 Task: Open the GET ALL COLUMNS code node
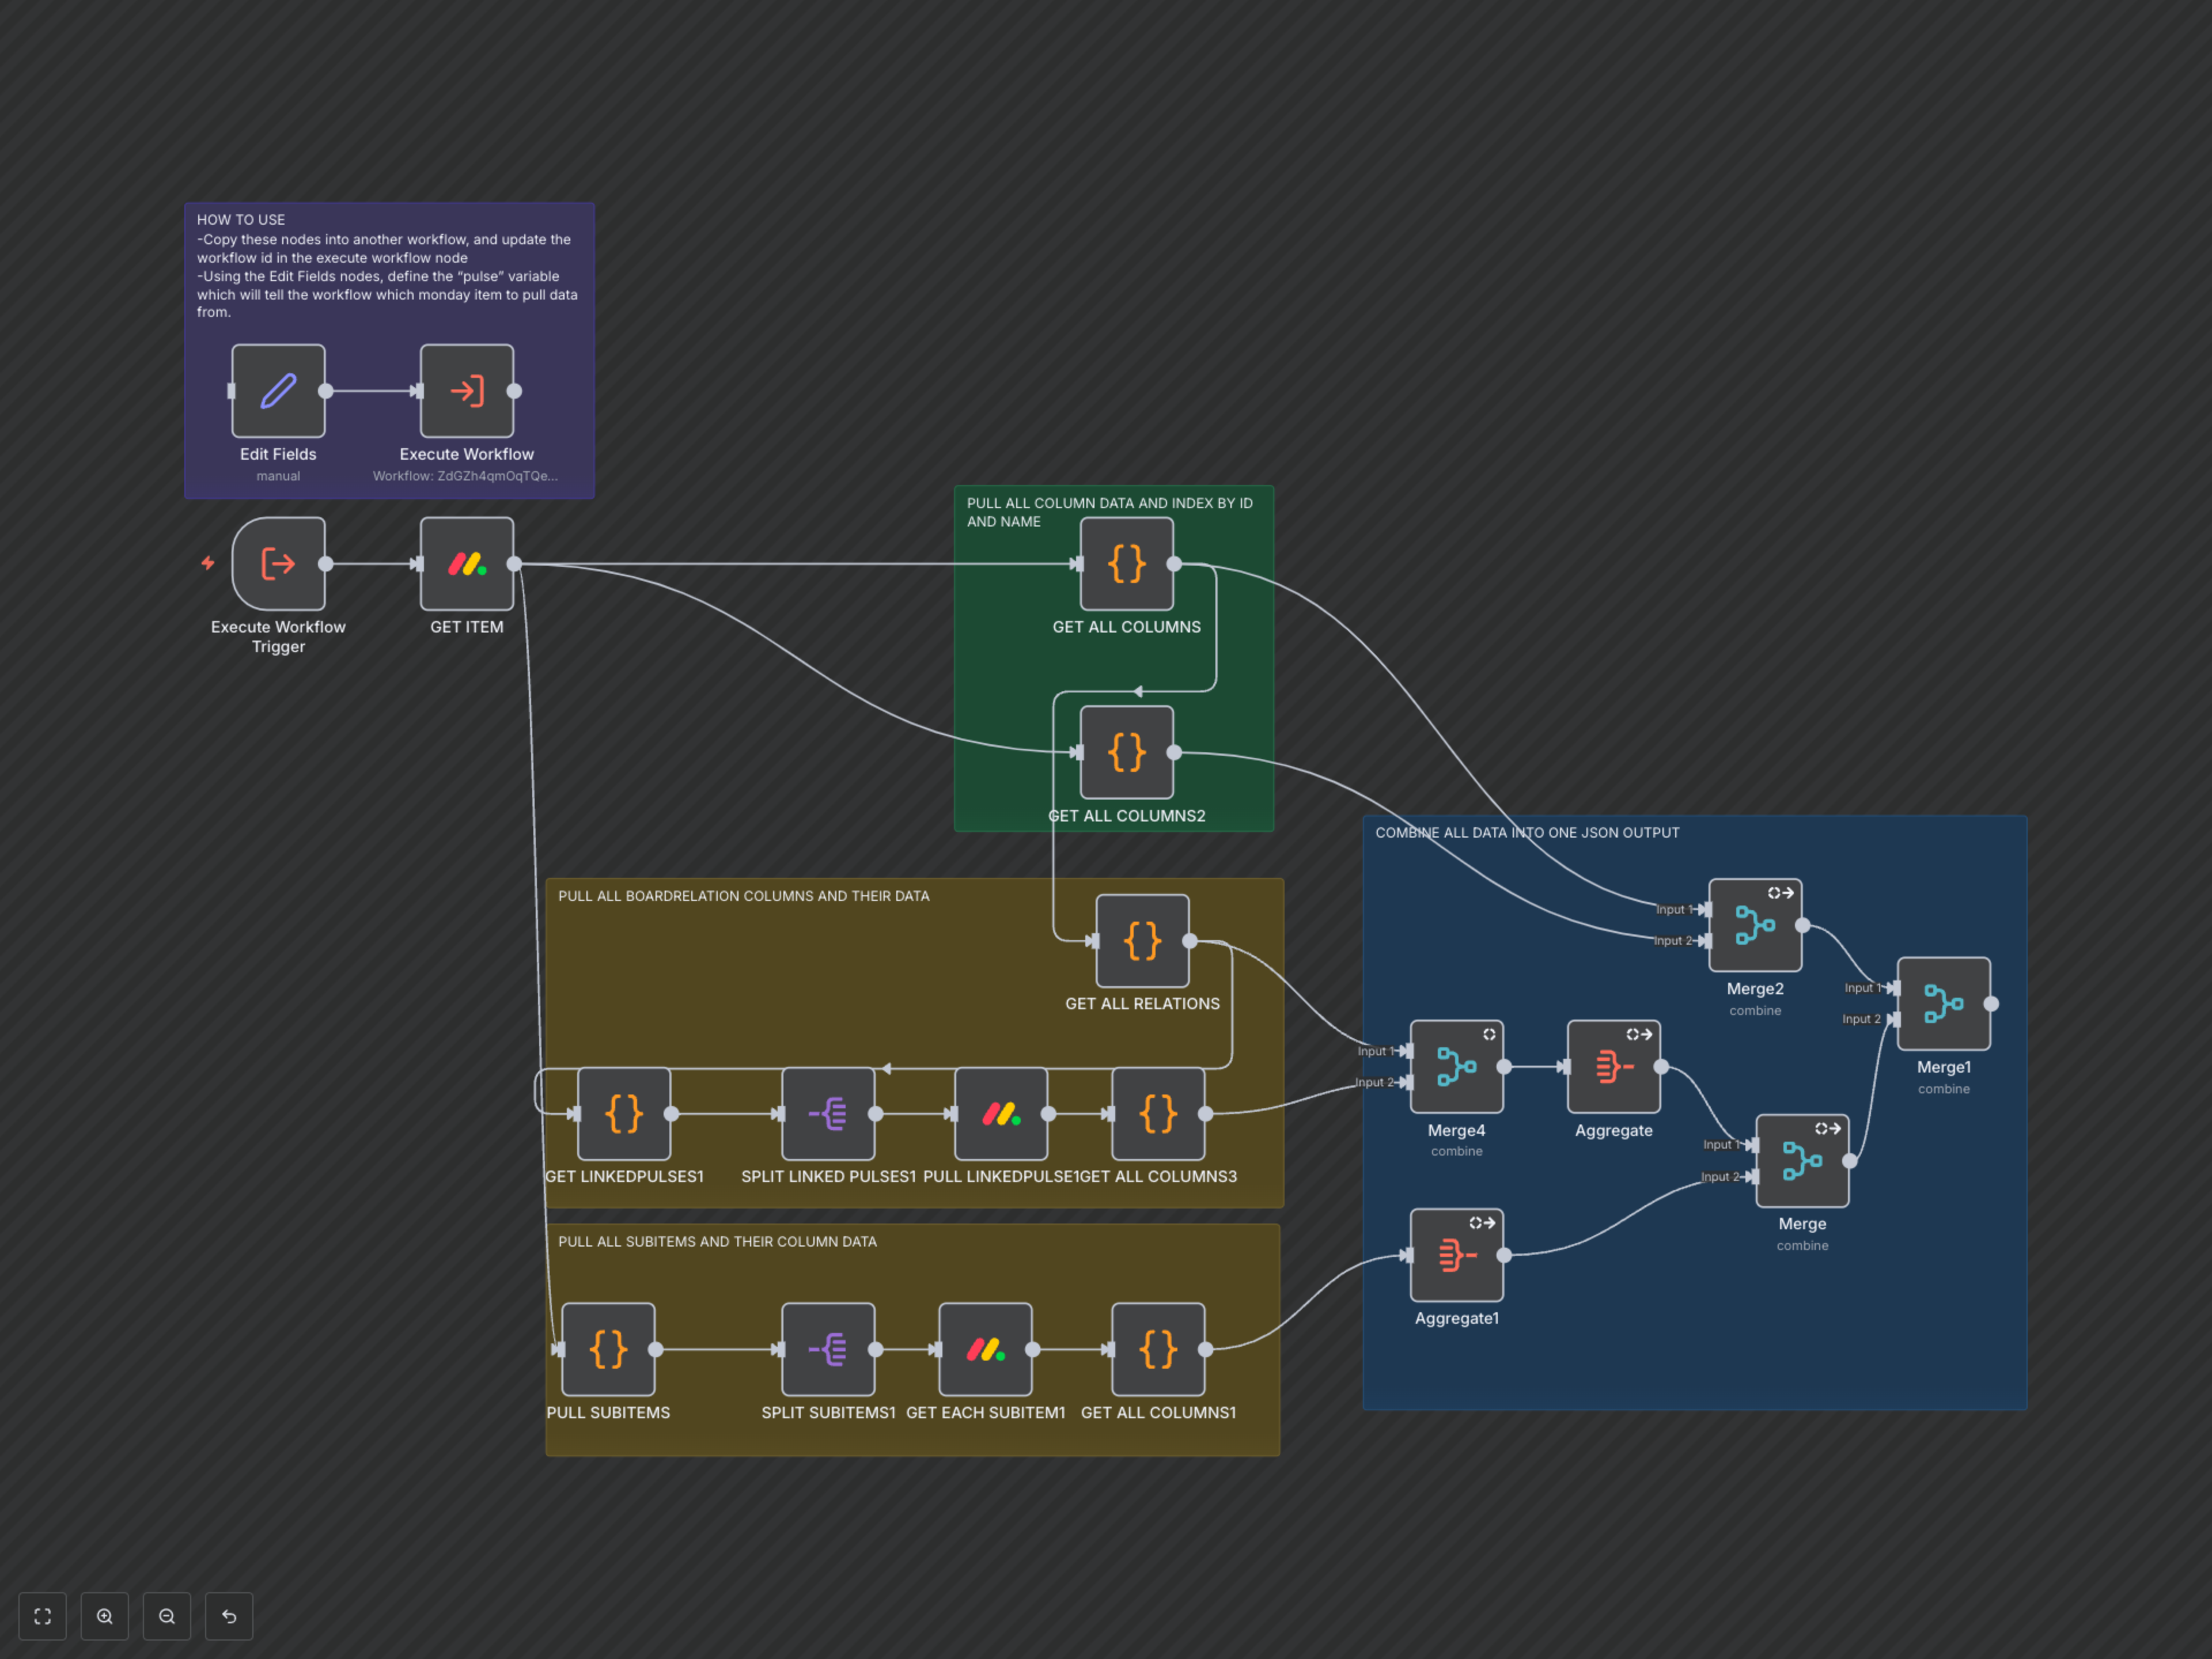(1126, 564)
